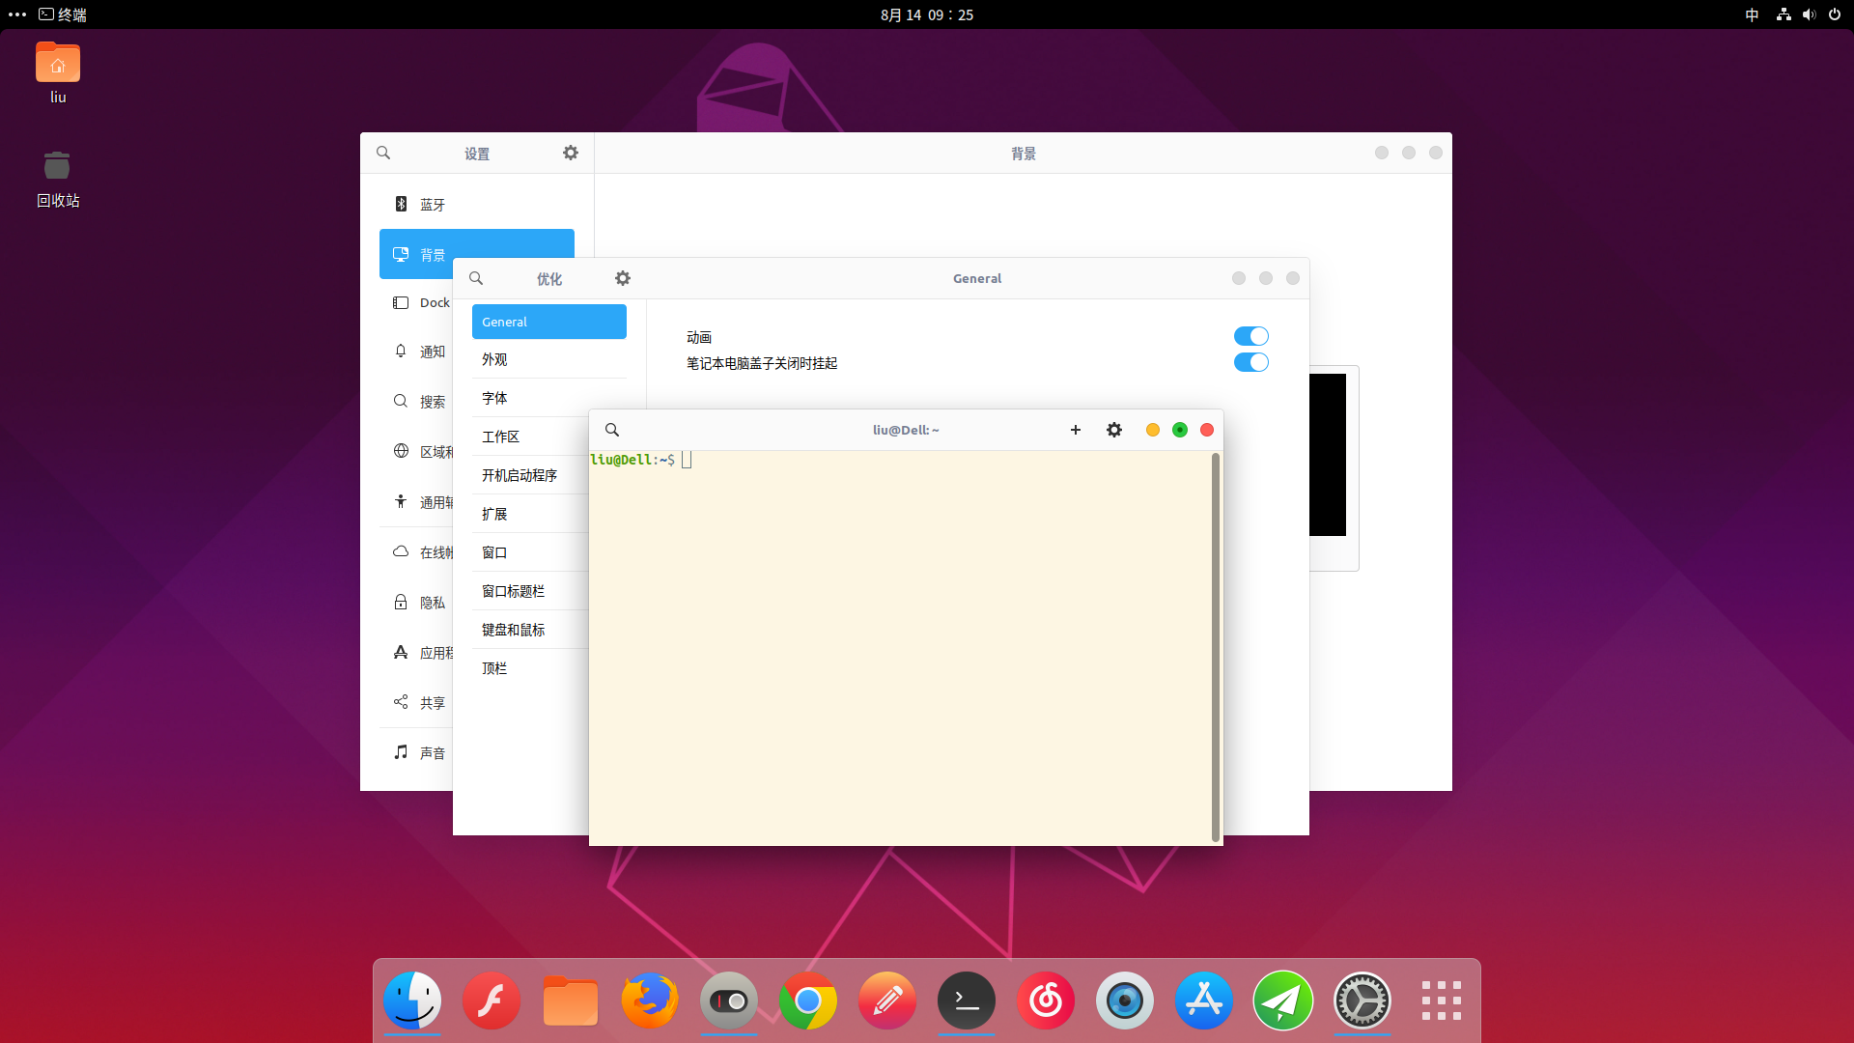Viewport: 1854px width, 1043px height.
Task: Select 窗口 in 优化 sidebar
Action: pos(531,552)
